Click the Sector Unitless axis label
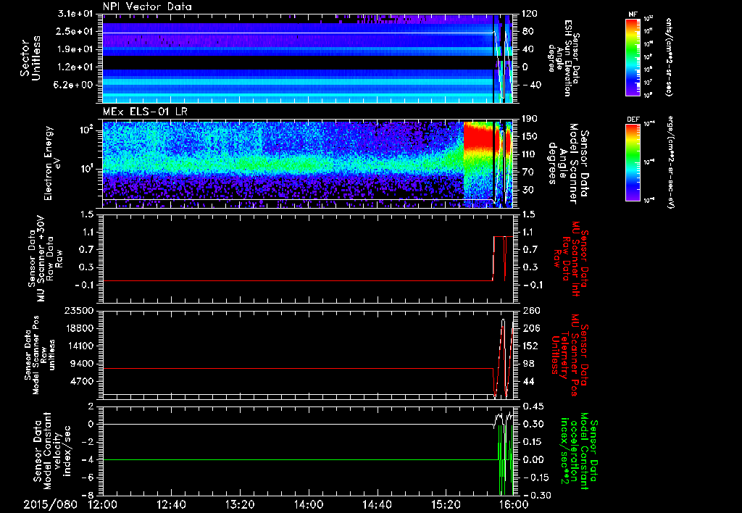This screenshot has width=742, height=513. pyautogui.click(x=29, y=58)
